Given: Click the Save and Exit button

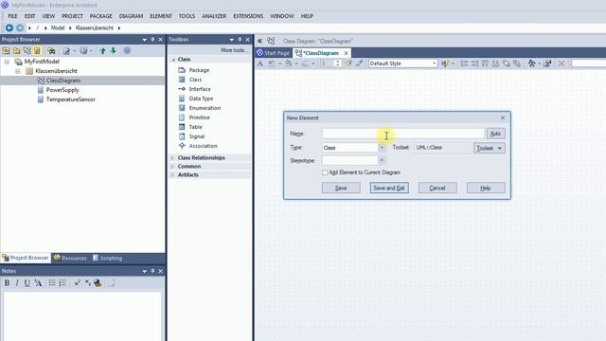Looking at the screenshot, I should coord(389,188).
